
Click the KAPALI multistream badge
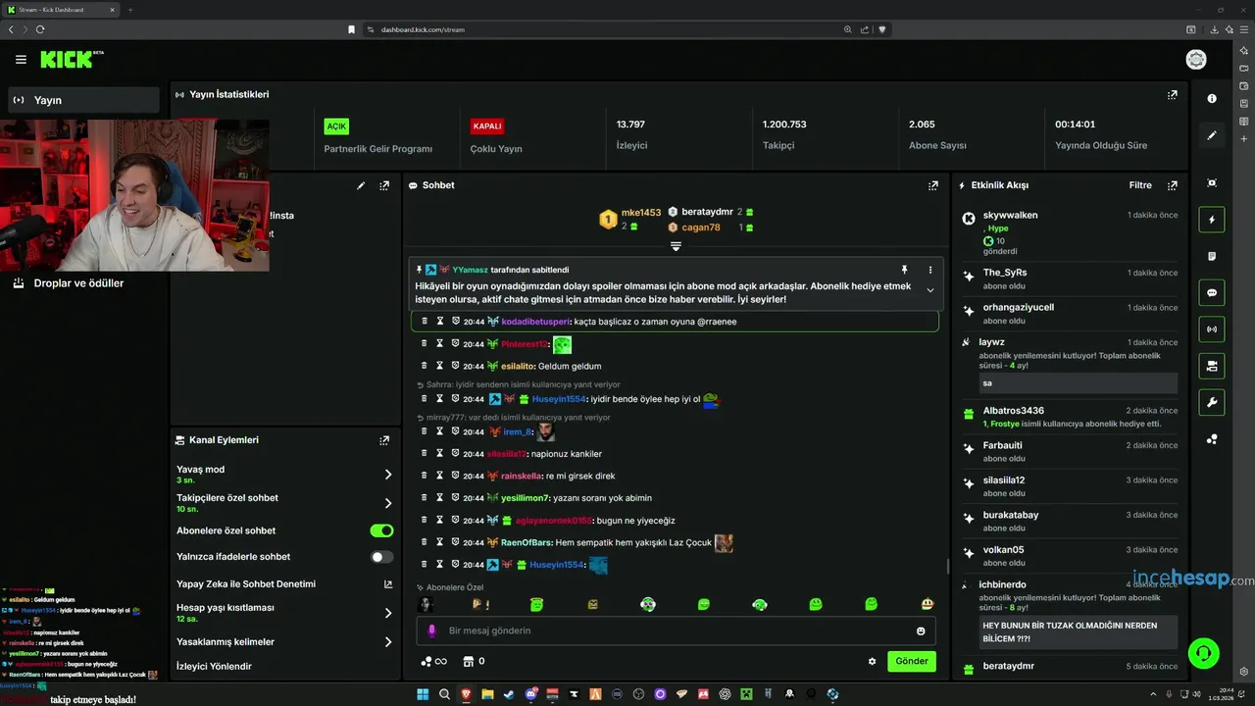pyautogui.click(x=487, y=126)
